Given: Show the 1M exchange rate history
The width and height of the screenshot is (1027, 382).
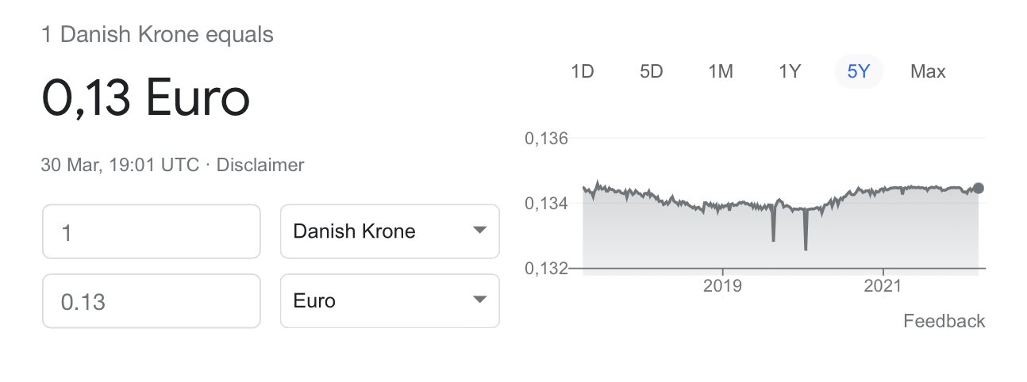Looking at the screenshot, I should [720, 72].
